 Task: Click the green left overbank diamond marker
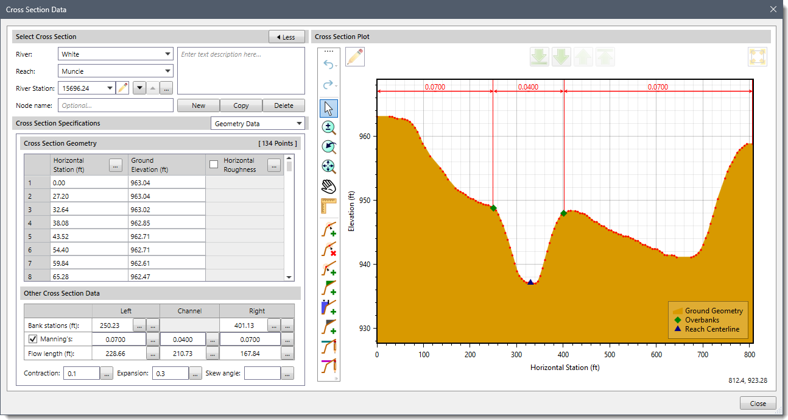pos(493,208)
